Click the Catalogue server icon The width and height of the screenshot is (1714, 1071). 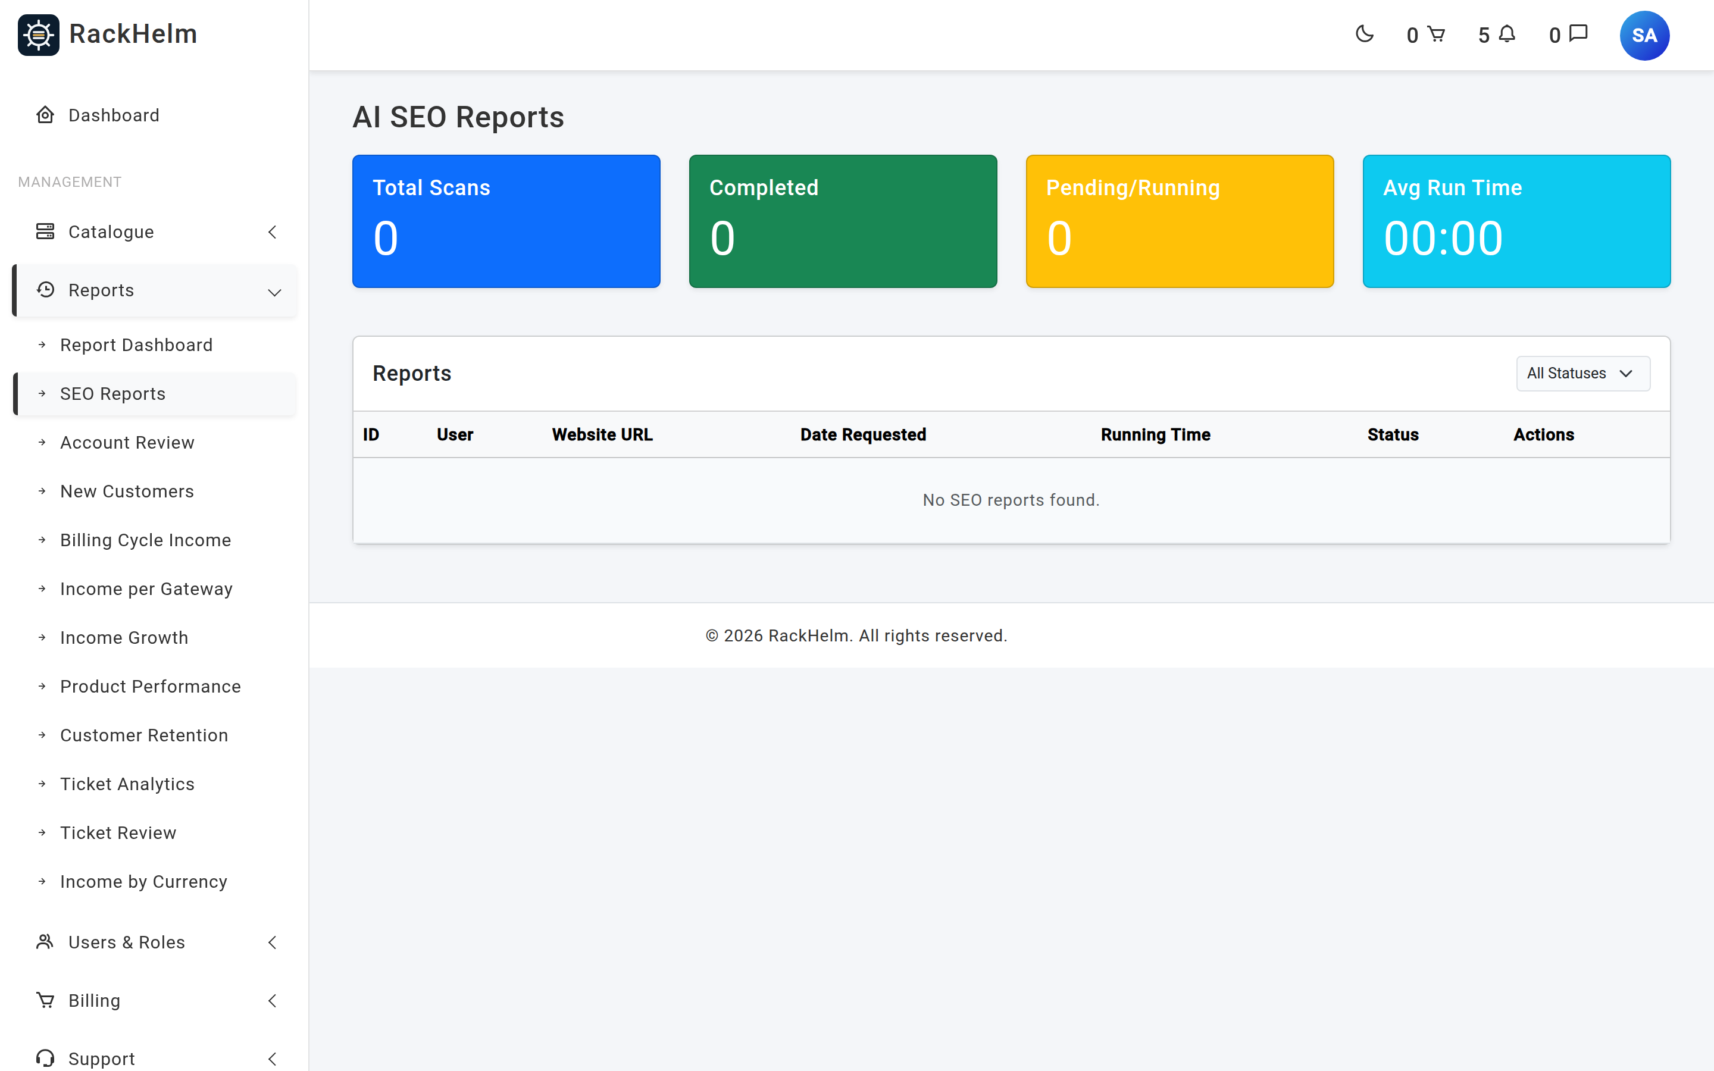click(45, 231)
